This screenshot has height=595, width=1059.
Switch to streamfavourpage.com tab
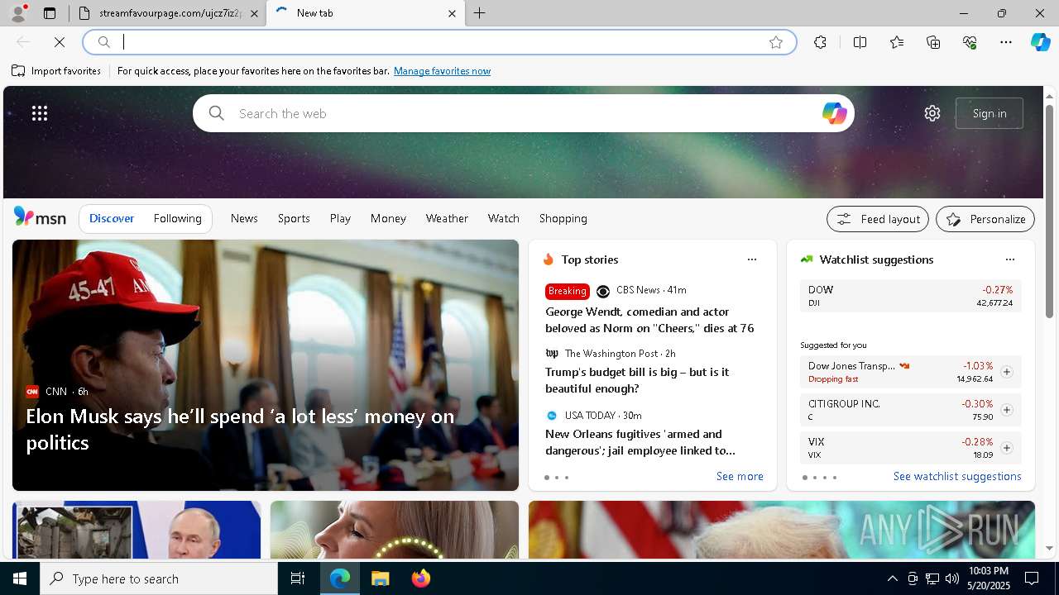pyautogui.click(x=159, y=13)
